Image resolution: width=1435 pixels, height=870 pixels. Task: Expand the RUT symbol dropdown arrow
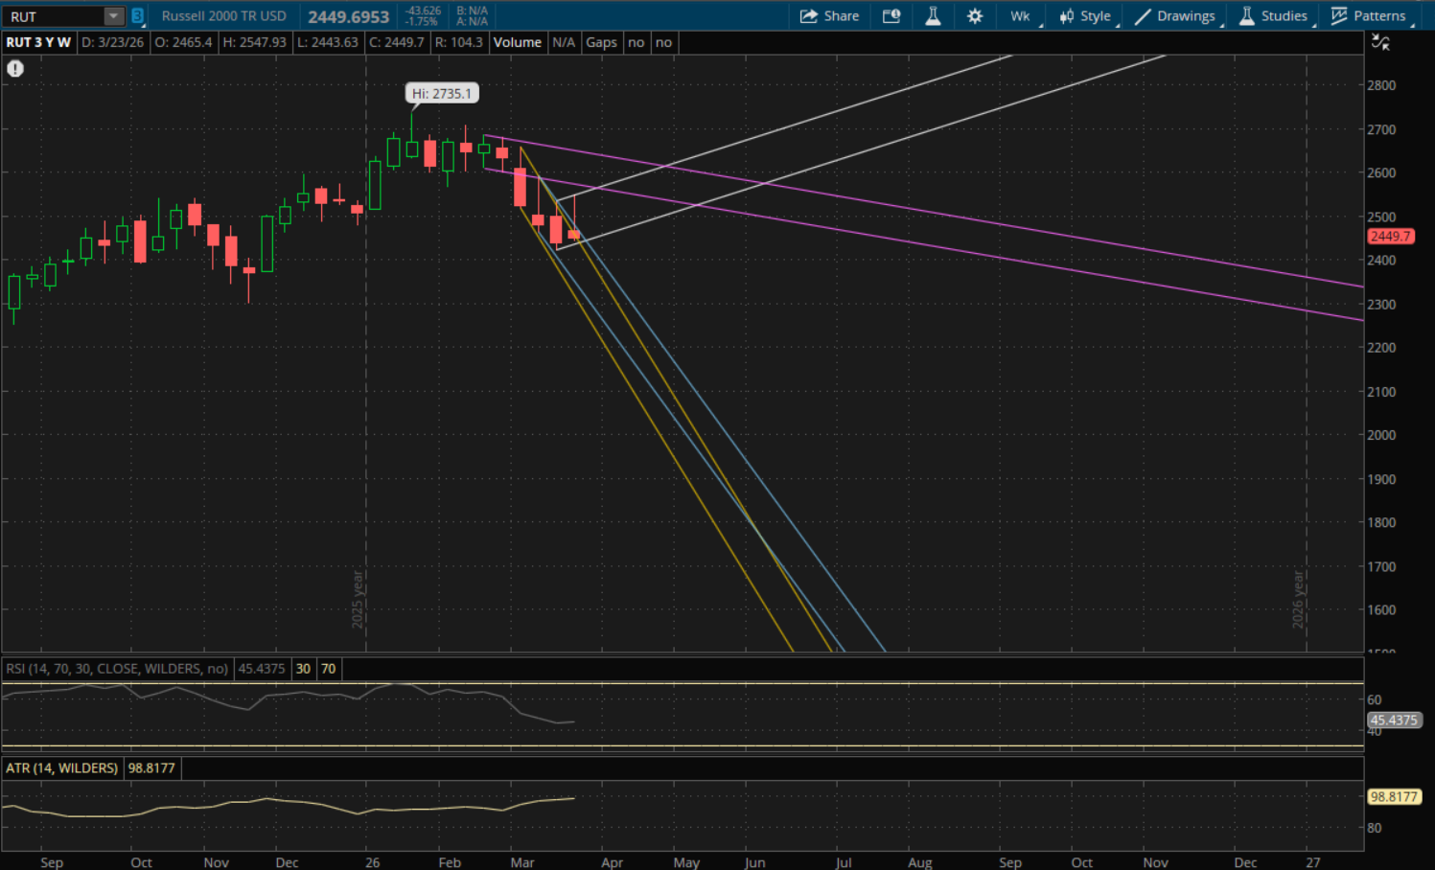coord(113,16)
